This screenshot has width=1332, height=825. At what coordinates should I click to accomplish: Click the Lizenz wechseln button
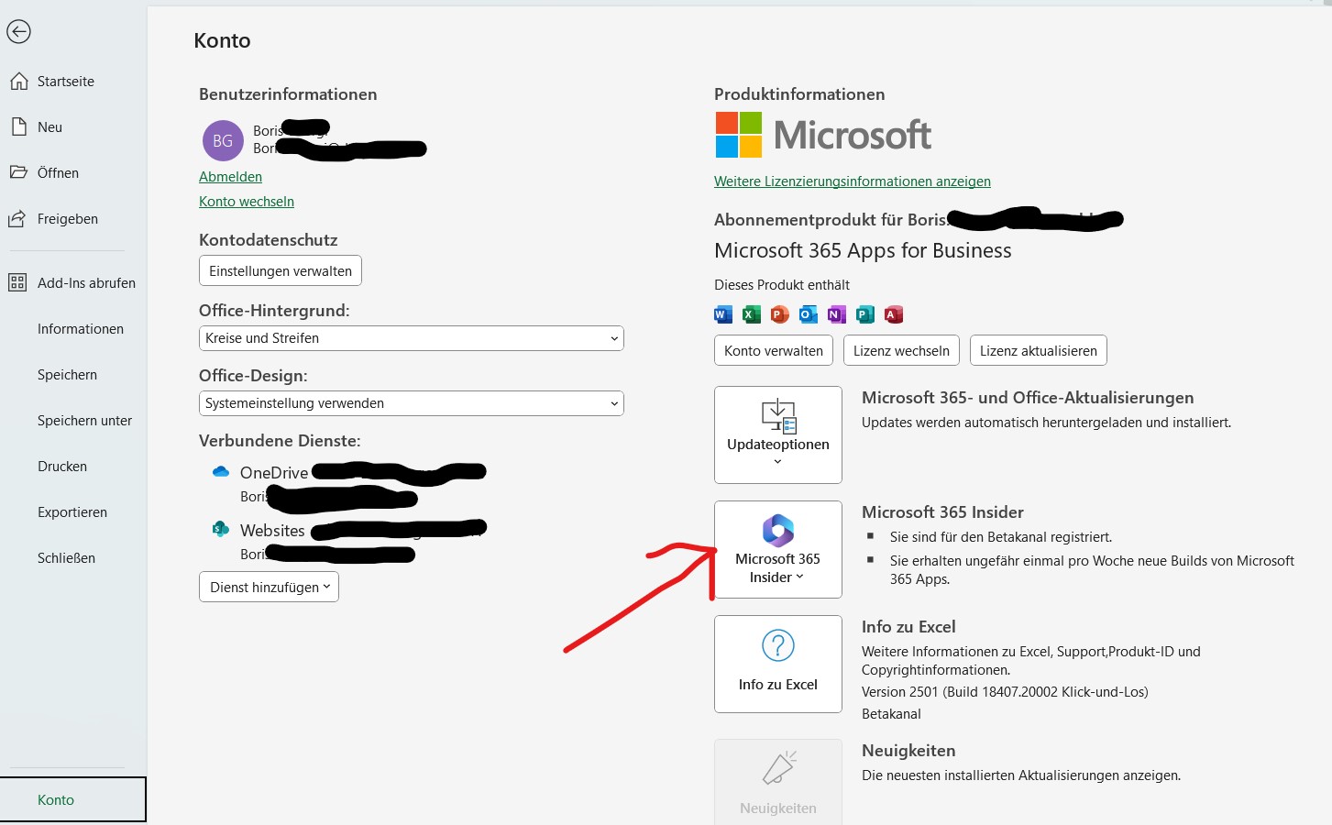click(901, 350)
